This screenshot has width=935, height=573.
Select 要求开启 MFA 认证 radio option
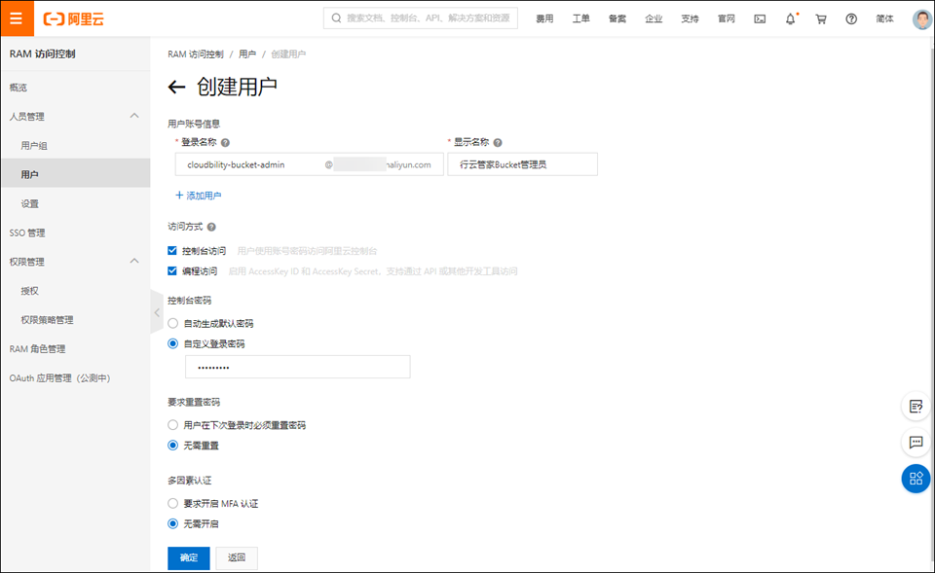(x=173, y=504)
